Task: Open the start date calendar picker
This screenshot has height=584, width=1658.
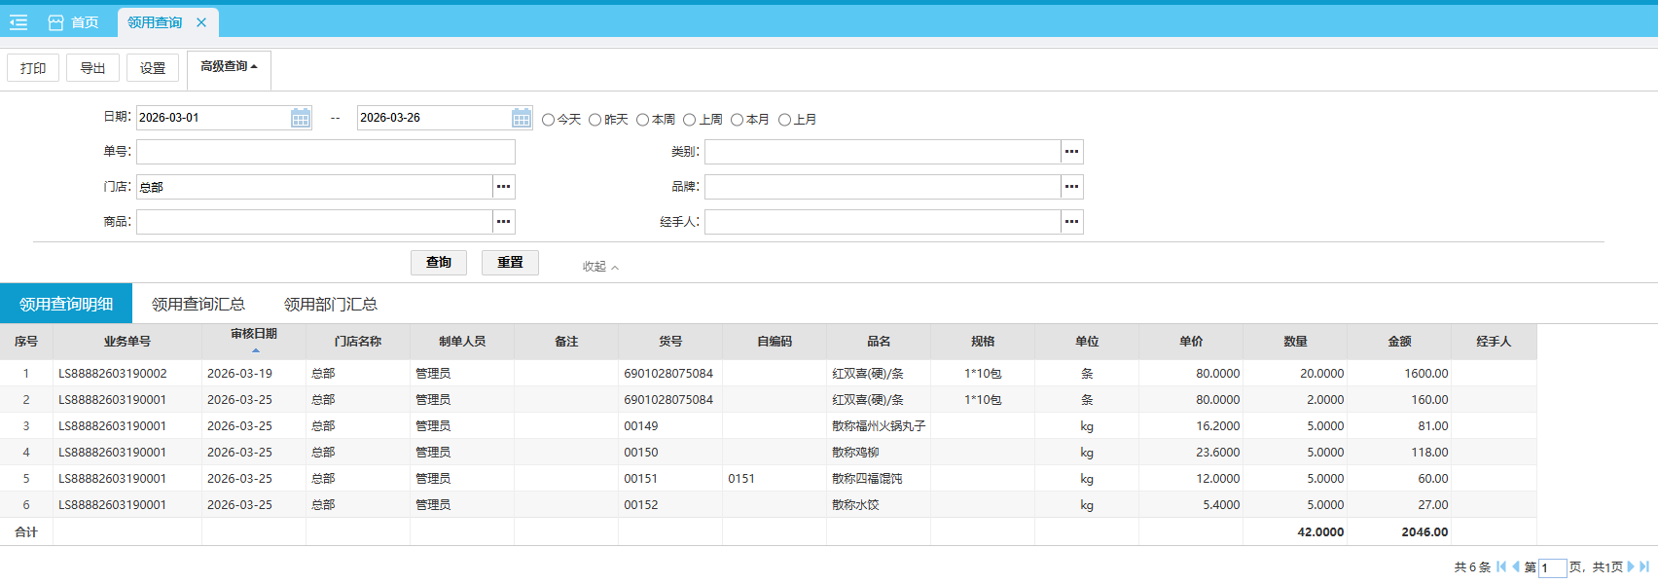Action: pyautogui.click(x=301, y=118)
